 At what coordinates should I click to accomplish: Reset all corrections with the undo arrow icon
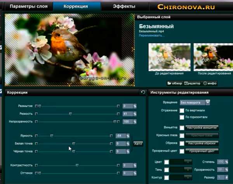pos(143,92)
